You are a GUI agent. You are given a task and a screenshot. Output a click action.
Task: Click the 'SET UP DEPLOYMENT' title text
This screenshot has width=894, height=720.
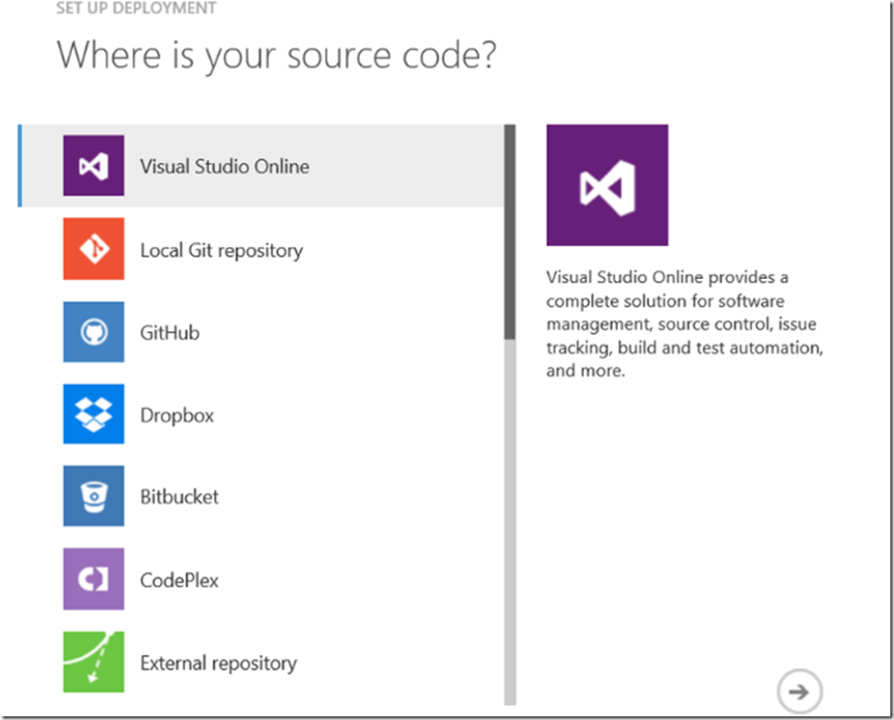point(136,8)
